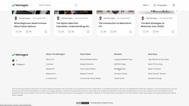The image size is (189, 106).
Task: Open Tech Stock News link
Action: pyautogui.click(x=88, y=69)
